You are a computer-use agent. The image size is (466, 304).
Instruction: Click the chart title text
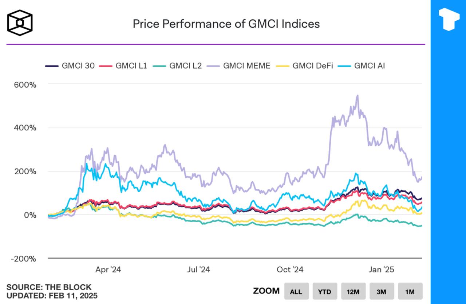(226, 24)
